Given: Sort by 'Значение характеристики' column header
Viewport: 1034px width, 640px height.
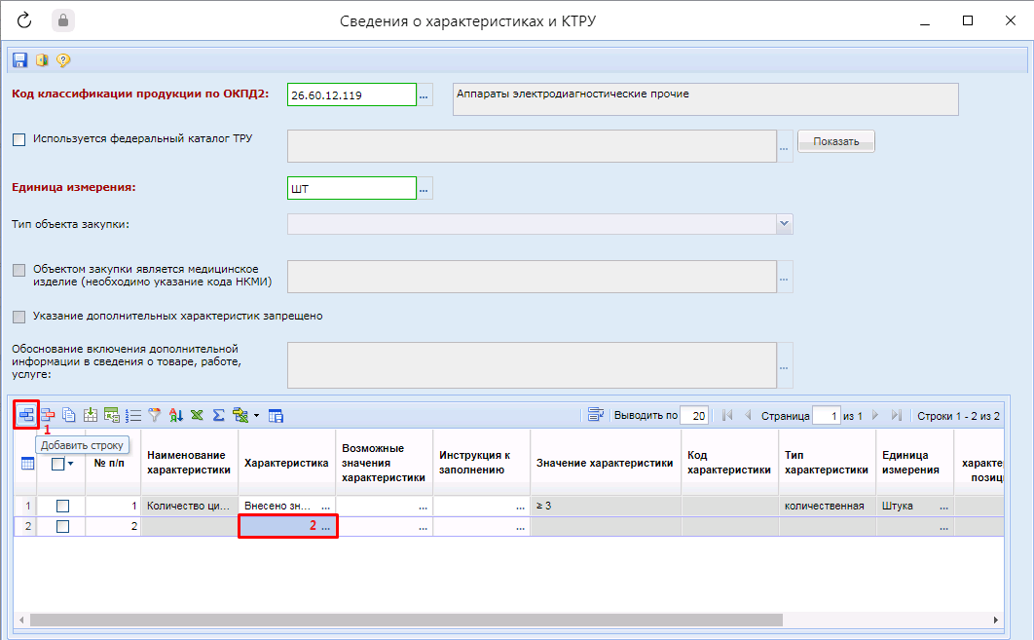Looking at the screenshot, I should tap(604, 463).
